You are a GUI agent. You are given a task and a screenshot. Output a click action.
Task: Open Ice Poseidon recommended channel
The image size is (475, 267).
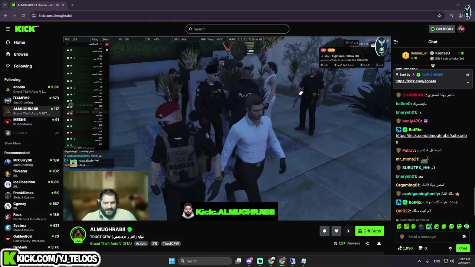click(x=32, y=184)
